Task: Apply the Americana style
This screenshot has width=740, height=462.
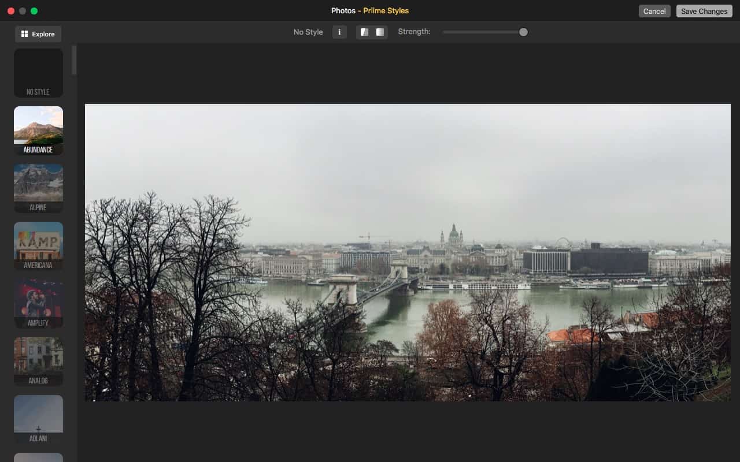Action: pyautogui.click(x=38, y=246)
